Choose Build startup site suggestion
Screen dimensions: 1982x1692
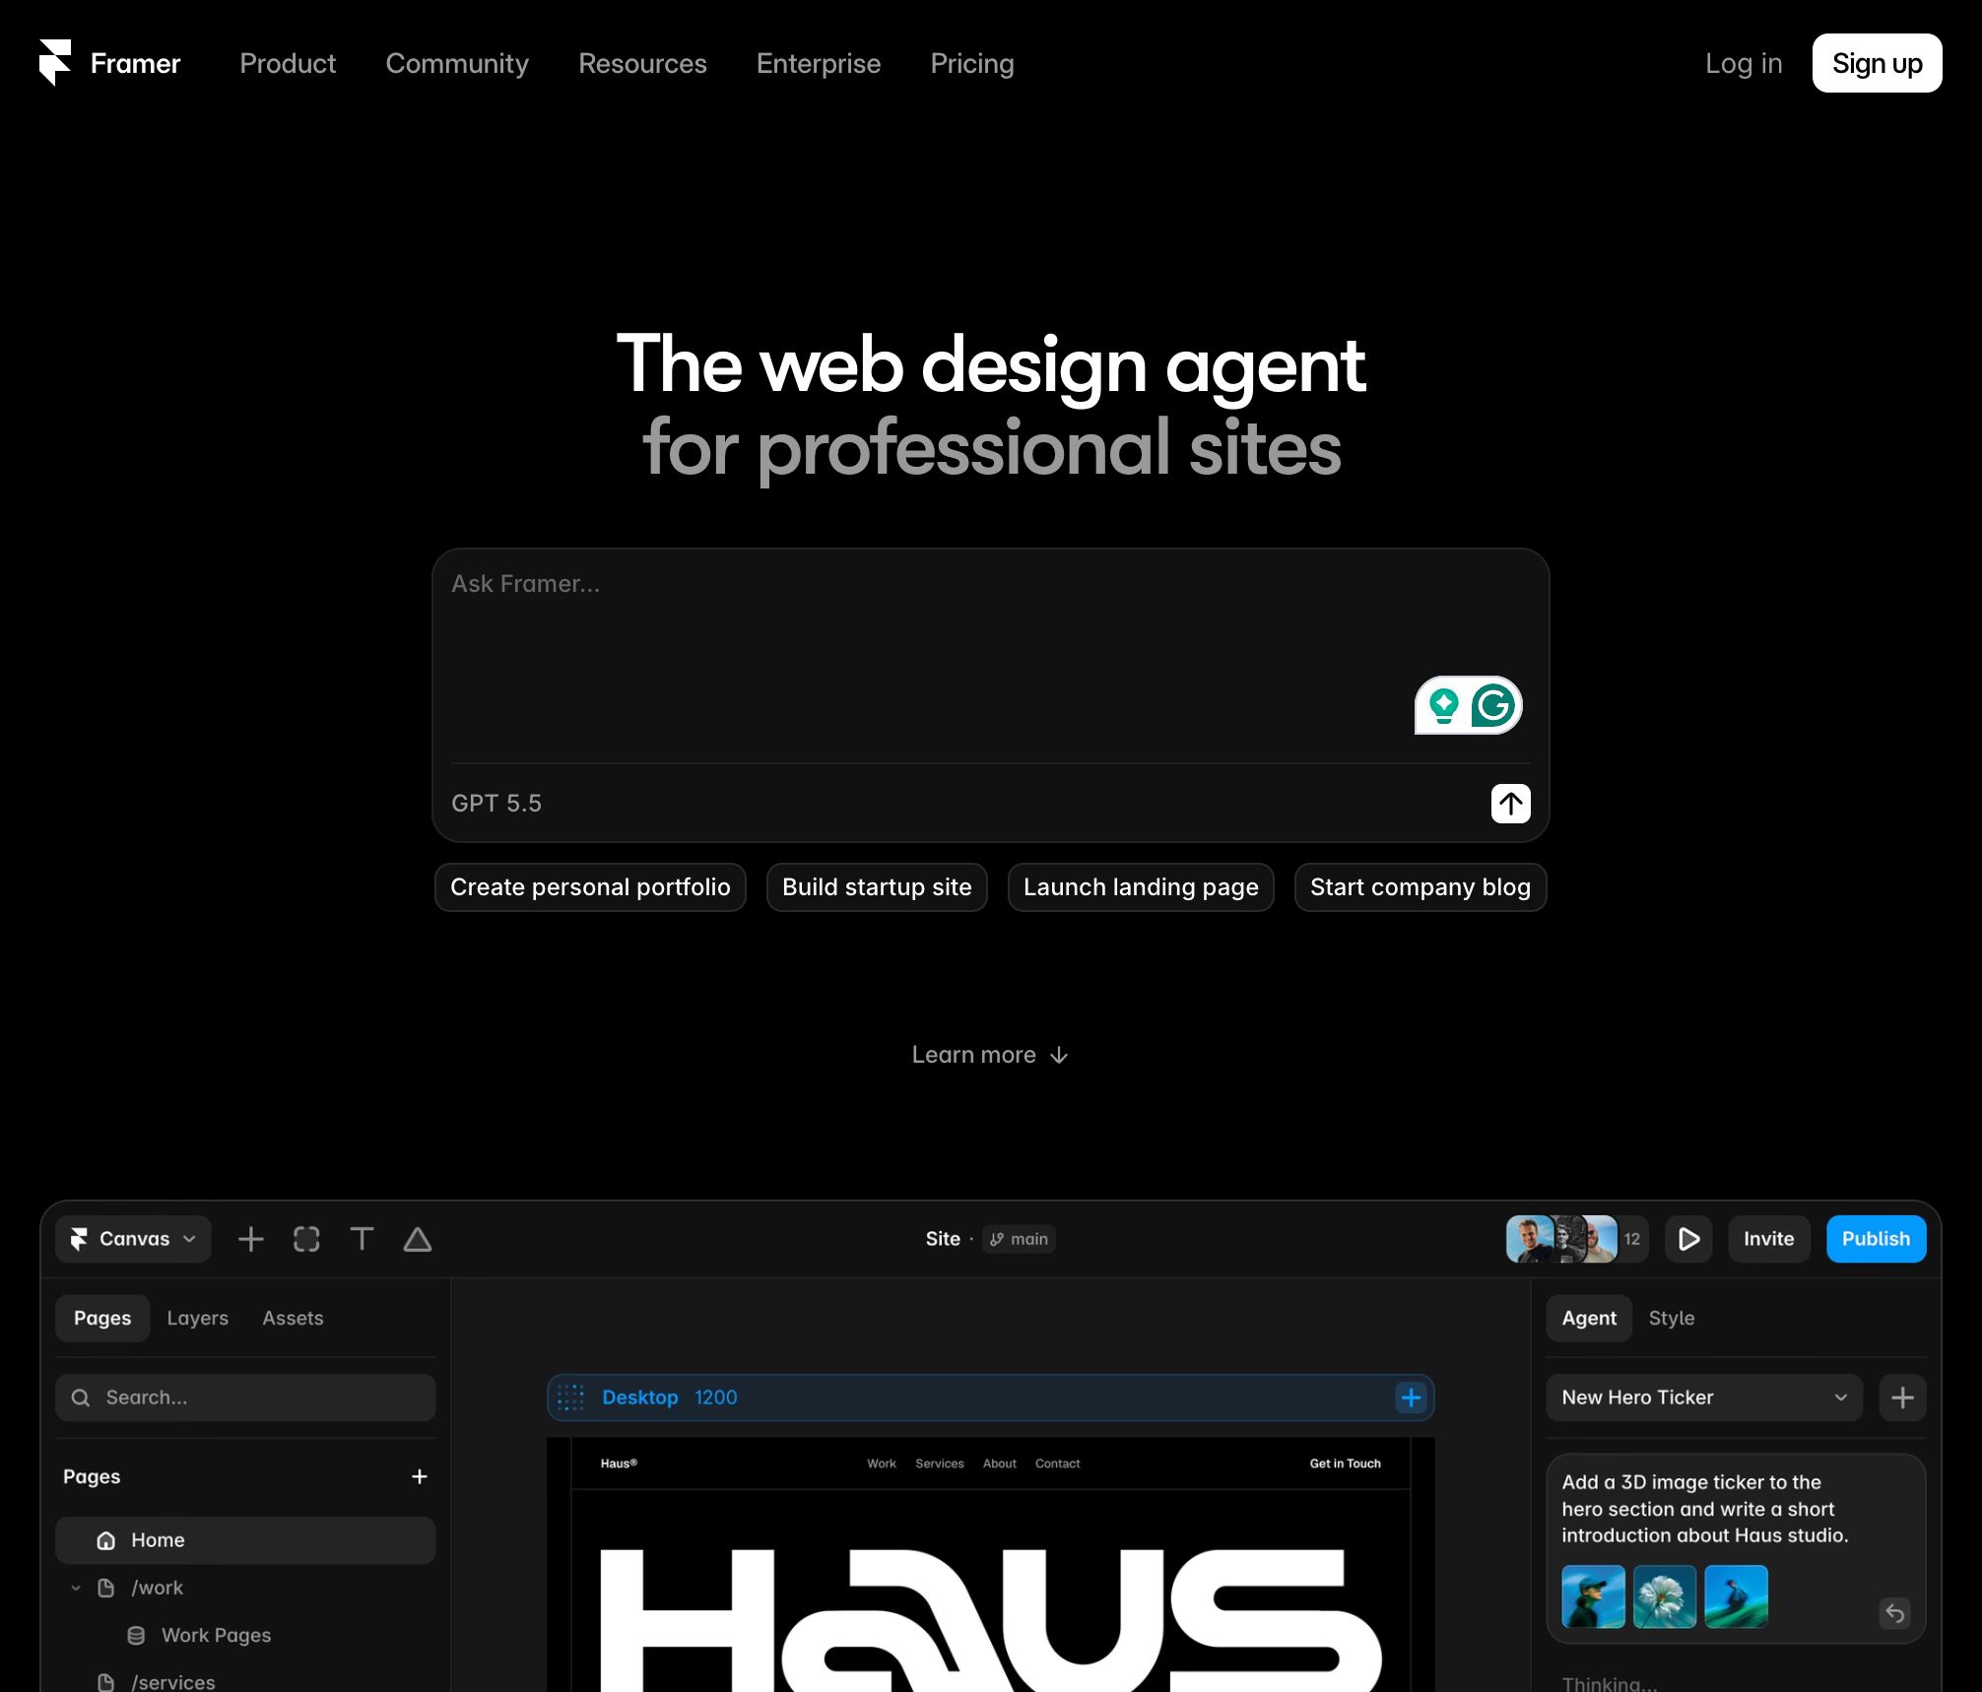tap(877, 887)
